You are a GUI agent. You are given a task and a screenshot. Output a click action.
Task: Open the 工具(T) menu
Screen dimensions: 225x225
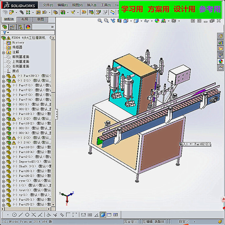(106, 5)
